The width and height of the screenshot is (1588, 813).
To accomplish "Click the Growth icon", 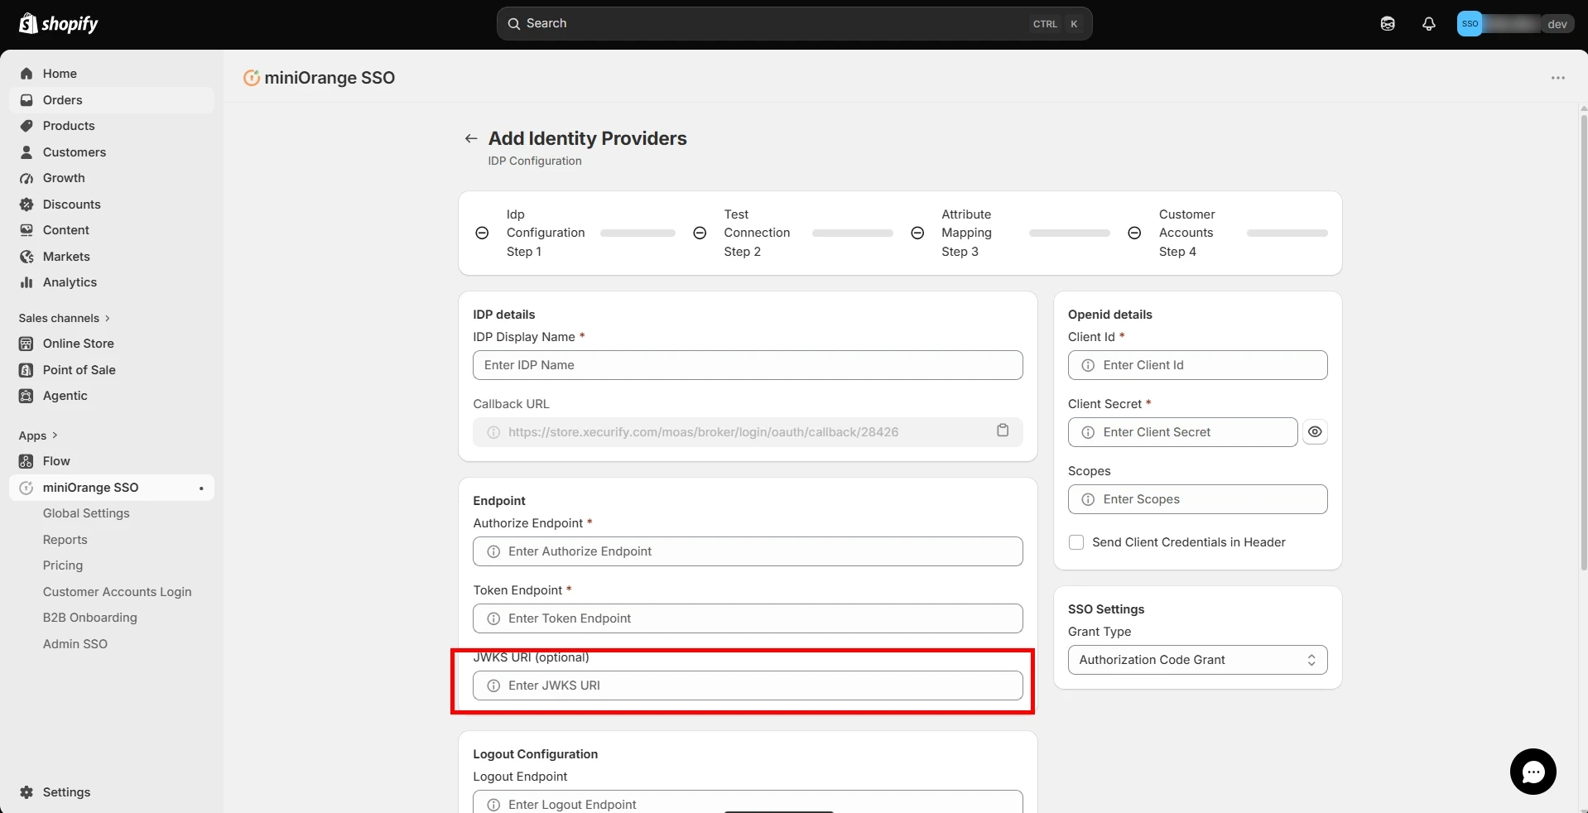I will coord(26,178).
